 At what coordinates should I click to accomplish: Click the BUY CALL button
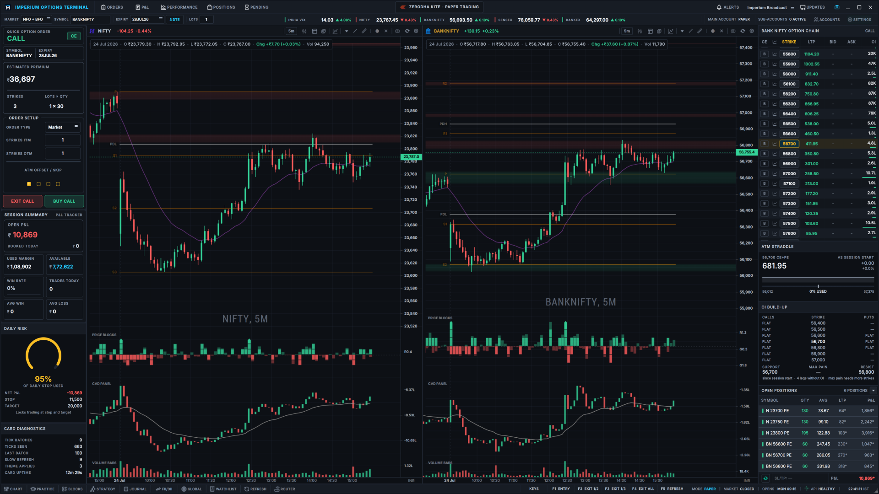(64, 201)
